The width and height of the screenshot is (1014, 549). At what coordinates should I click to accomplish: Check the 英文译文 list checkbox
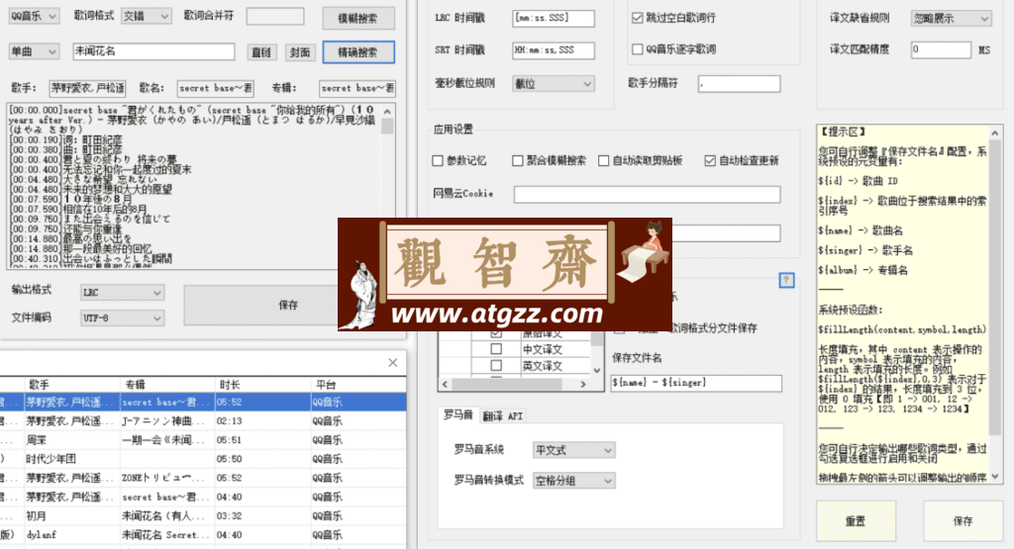click(496, 366)
